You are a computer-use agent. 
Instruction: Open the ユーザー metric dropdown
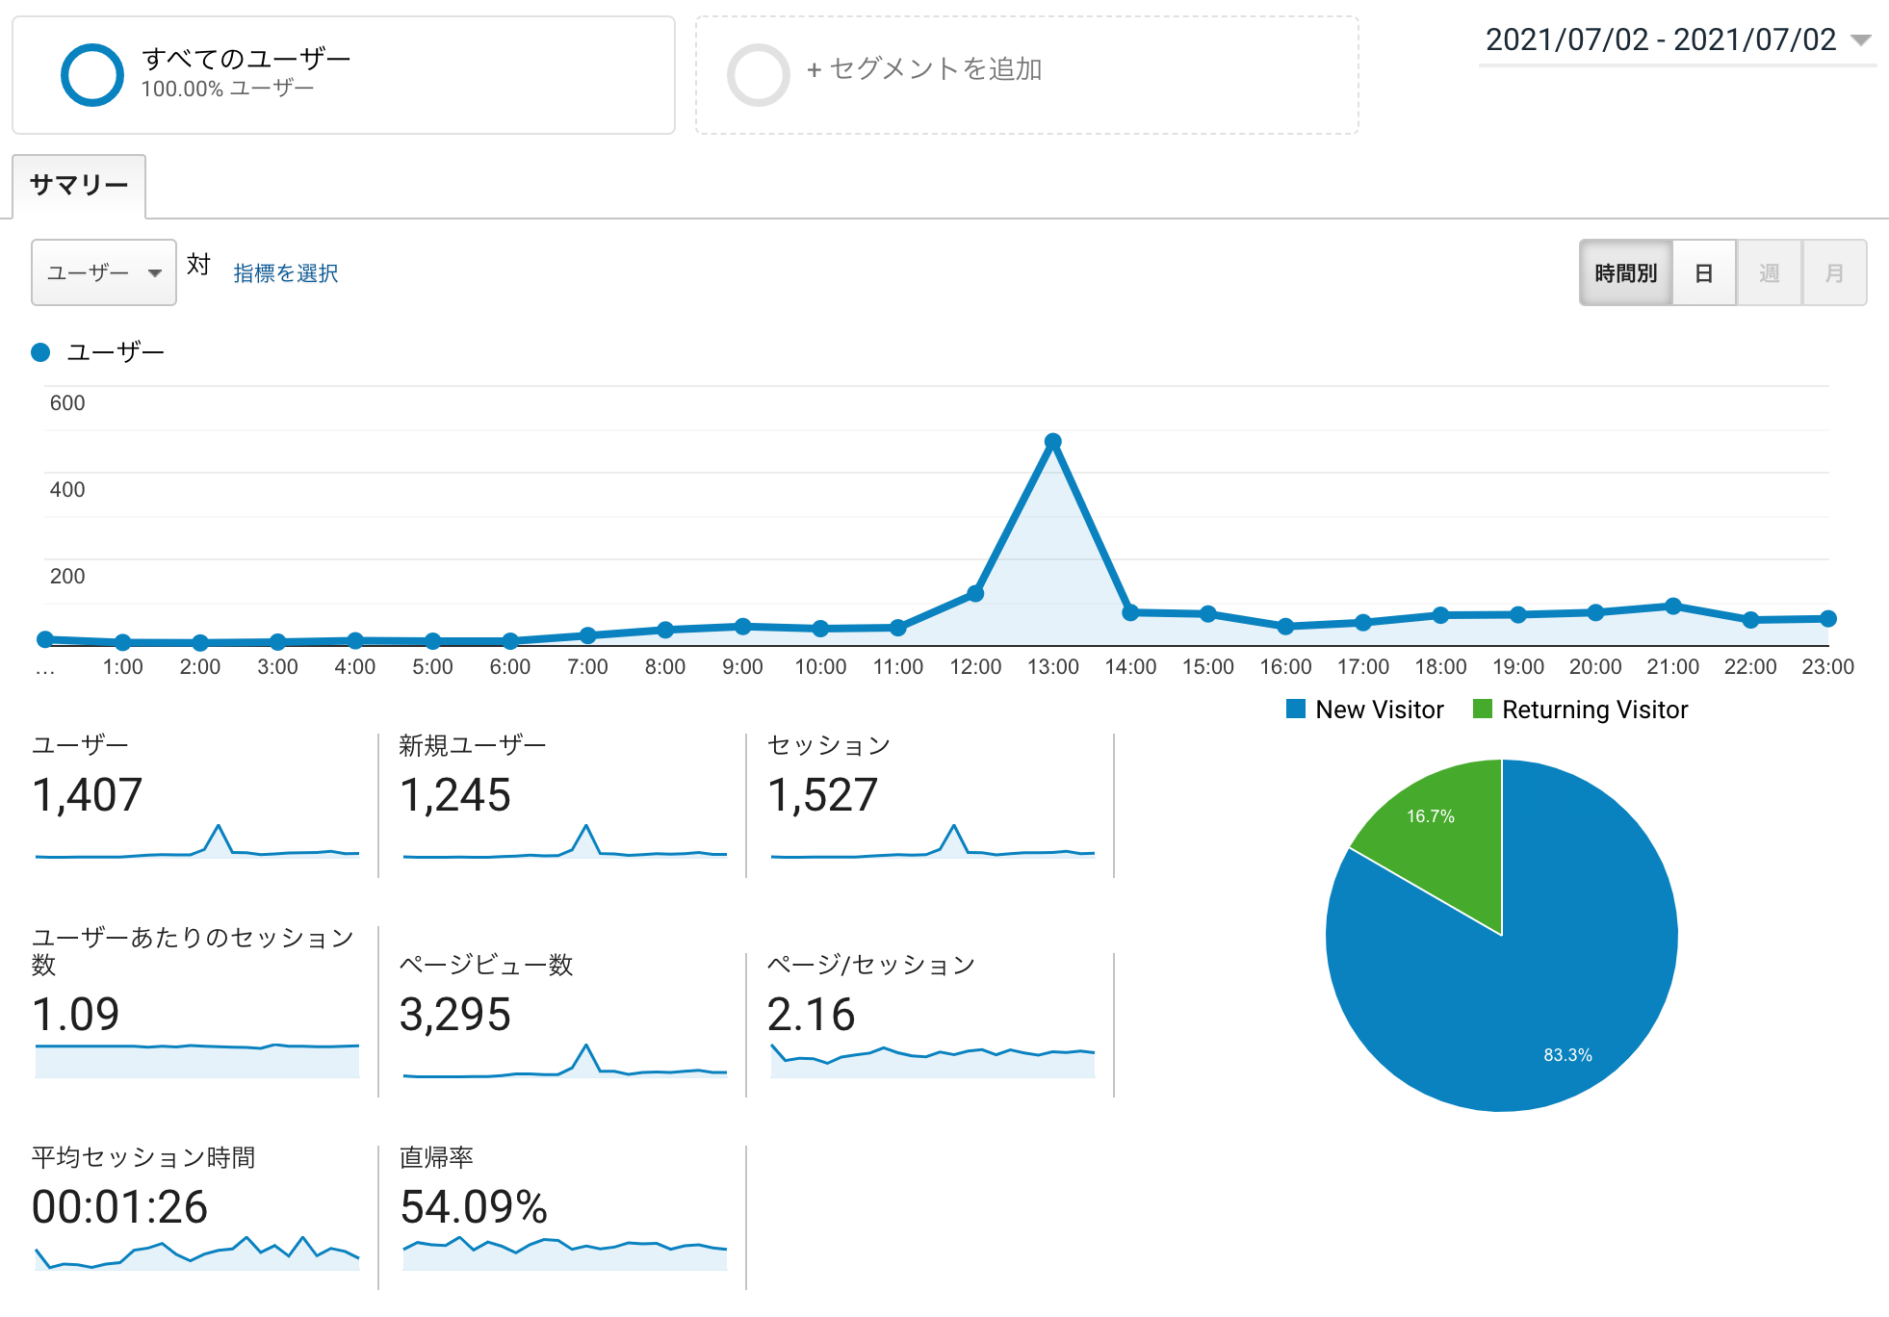(104, 273)
